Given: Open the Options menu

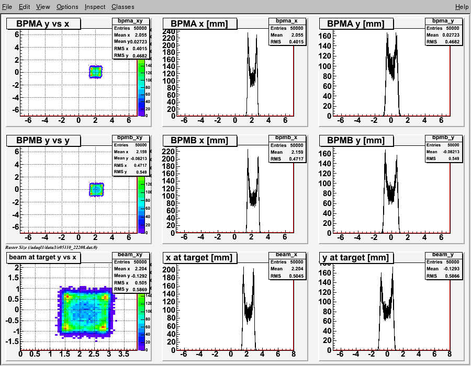Looking at the screenshot, I should (68, 7).
